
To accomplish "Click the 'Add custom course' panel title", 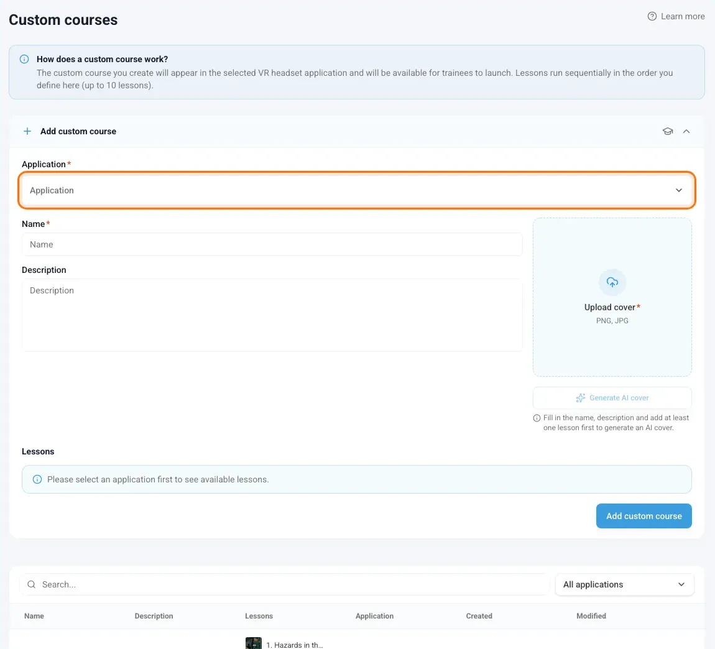I will click(78, 131).
